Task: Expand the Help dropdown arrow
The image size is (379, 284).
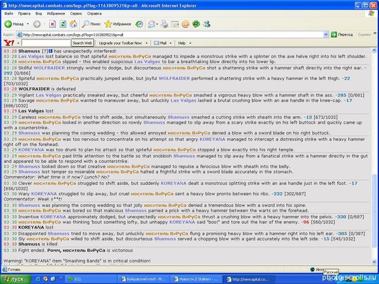Action: pyautogui.click(x=190, y=43)
